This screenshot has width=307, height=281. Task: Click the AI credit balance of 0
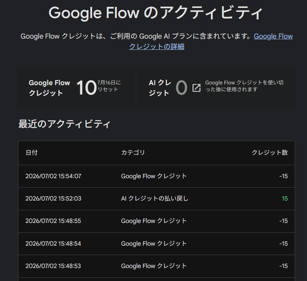(x=182, y=88)
